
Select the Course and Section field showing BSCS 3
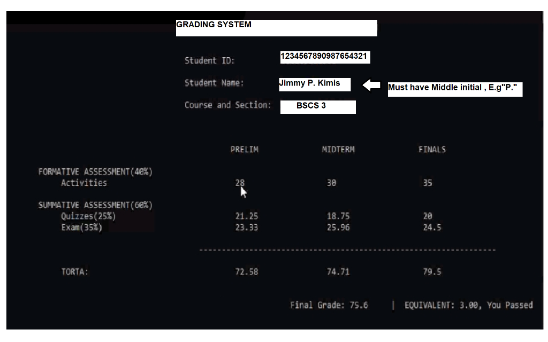tap(318, 106)
